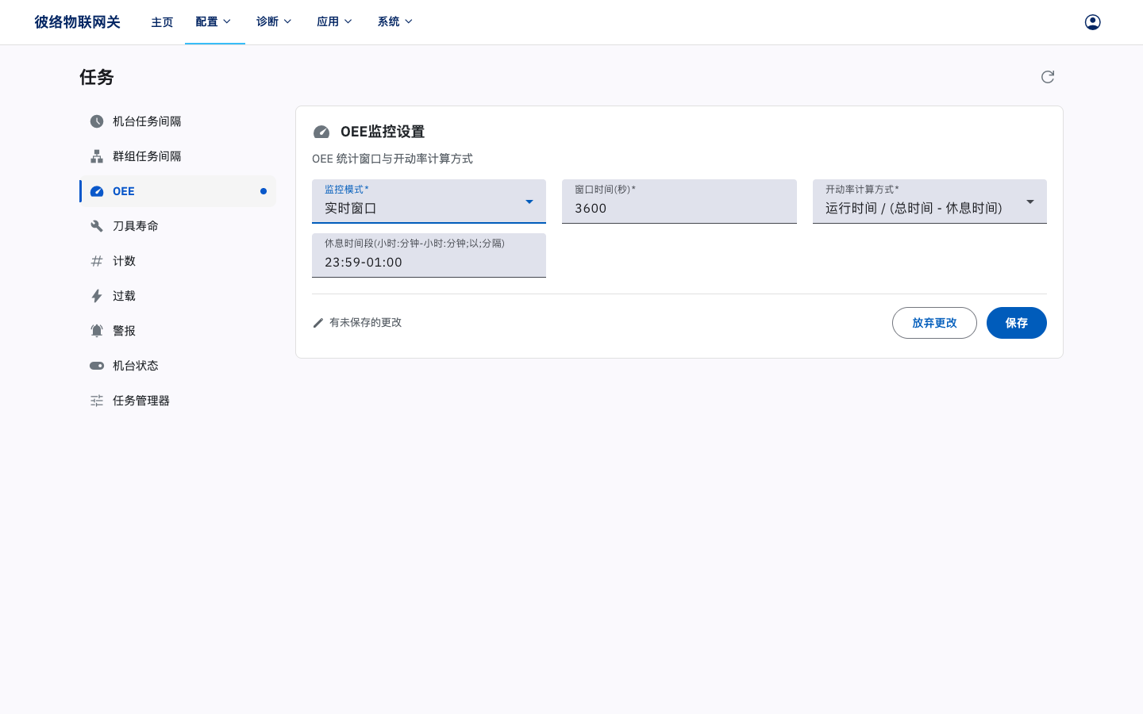The image size is (1143, 714).
Task: Click the wrench icon for 刀具寿命
Action: 97,226
